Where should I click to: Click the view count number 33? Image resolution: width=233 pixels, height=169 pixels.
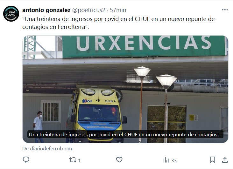point(174,160)
